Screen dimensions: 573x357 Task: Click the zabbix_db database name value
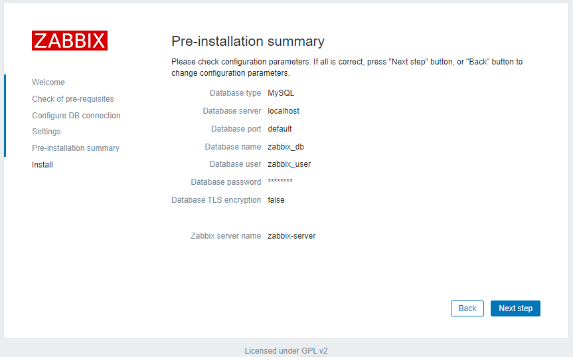pos(286,147)
